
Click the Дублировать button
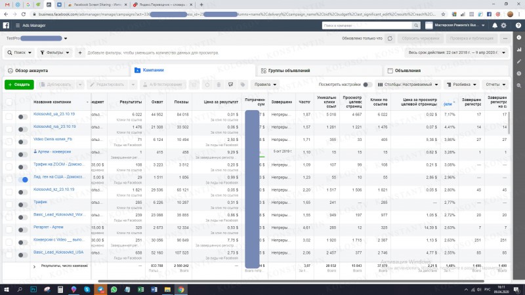pos(56,85)
